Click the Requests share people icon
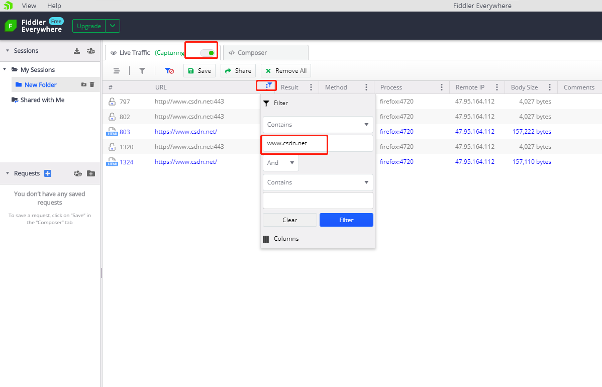The width and height of the screenshot is (602, 387). click(x=78, y=173)
